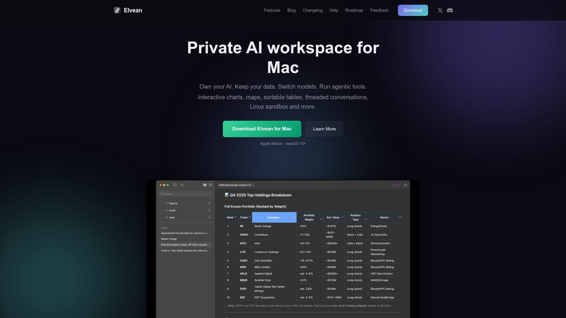
Task: Click the Learn More button
Action: point(324,129)
